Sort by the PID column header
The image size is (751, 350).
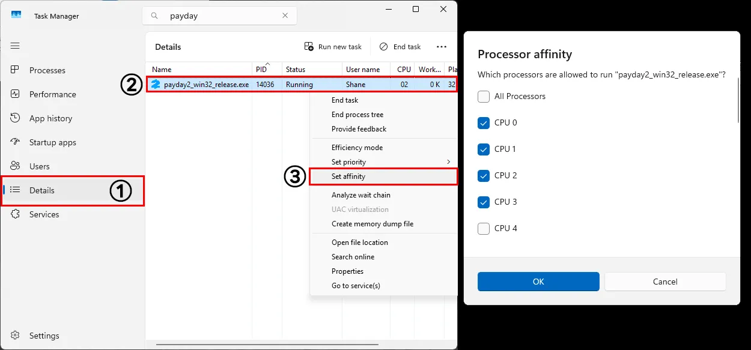tap(262, 70)
